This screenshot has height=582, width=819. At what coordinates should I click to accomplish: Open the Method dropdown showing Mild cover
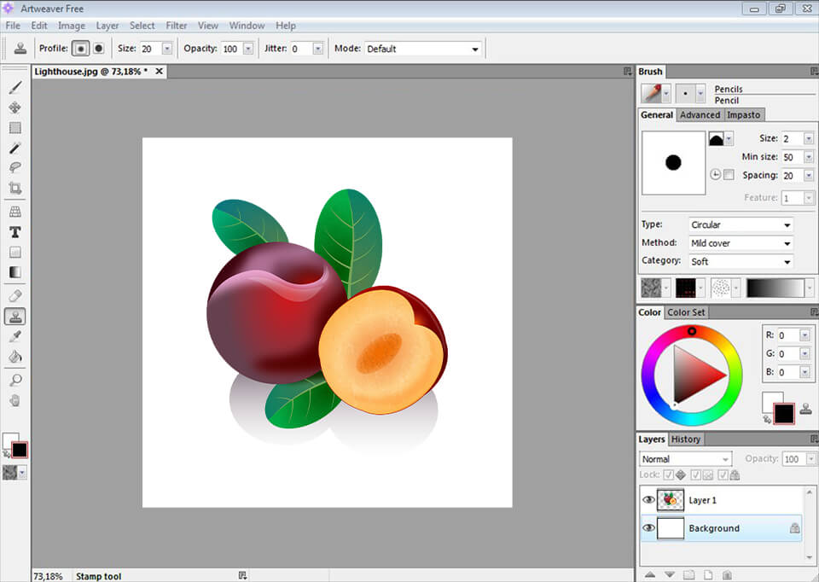coord(739,242)
